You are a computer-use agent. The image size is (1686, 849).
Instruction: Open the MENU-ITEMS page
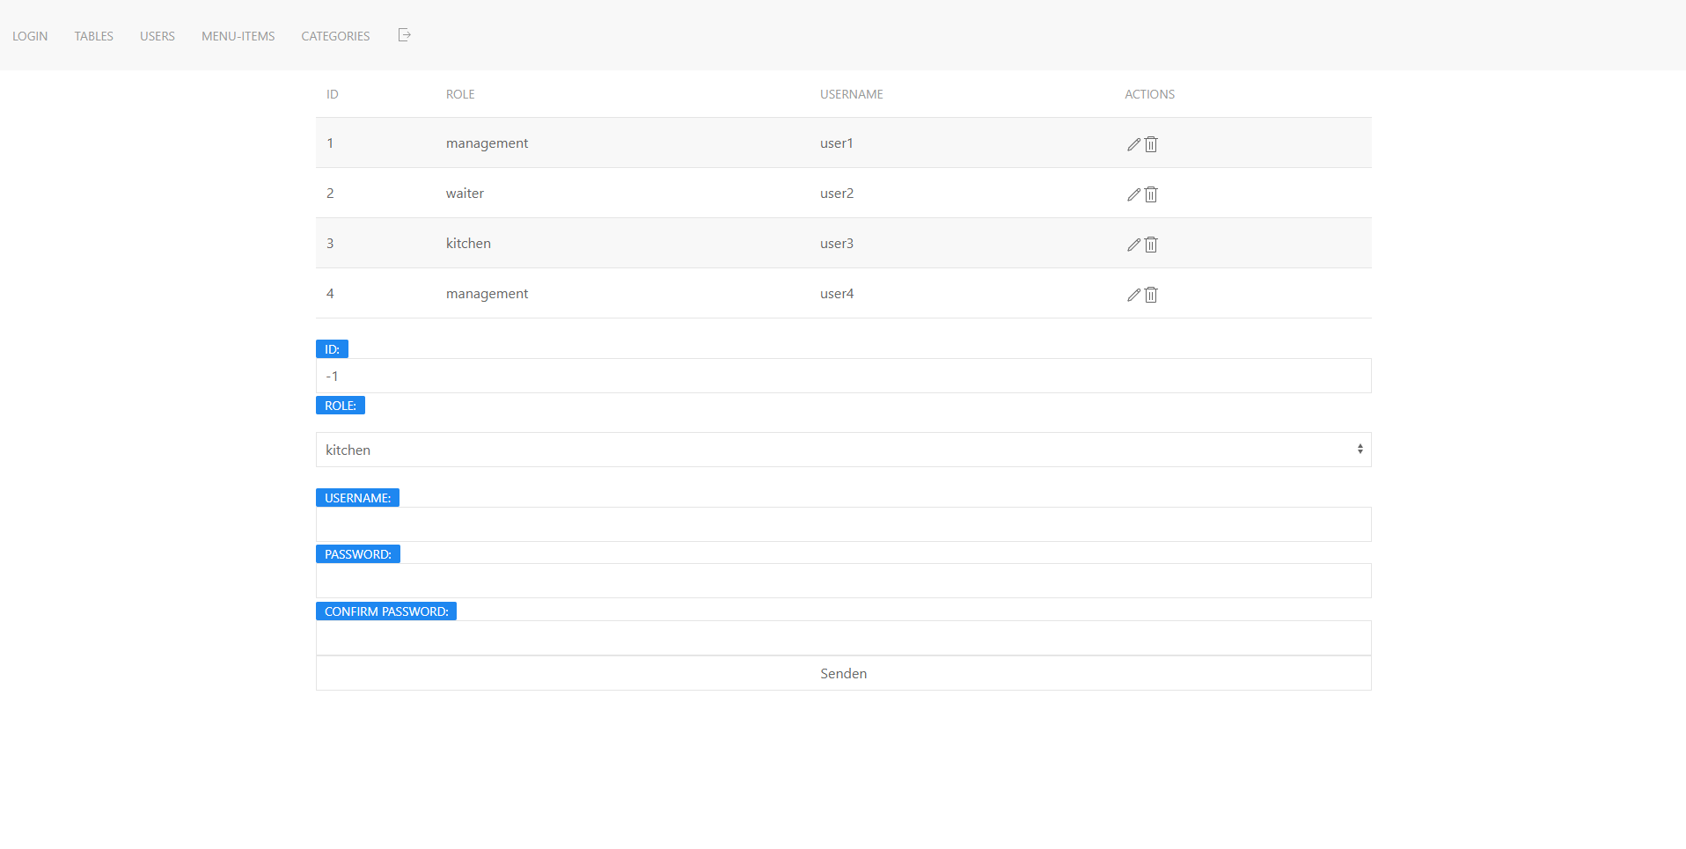pyautogui.click(x=238, y=36)
